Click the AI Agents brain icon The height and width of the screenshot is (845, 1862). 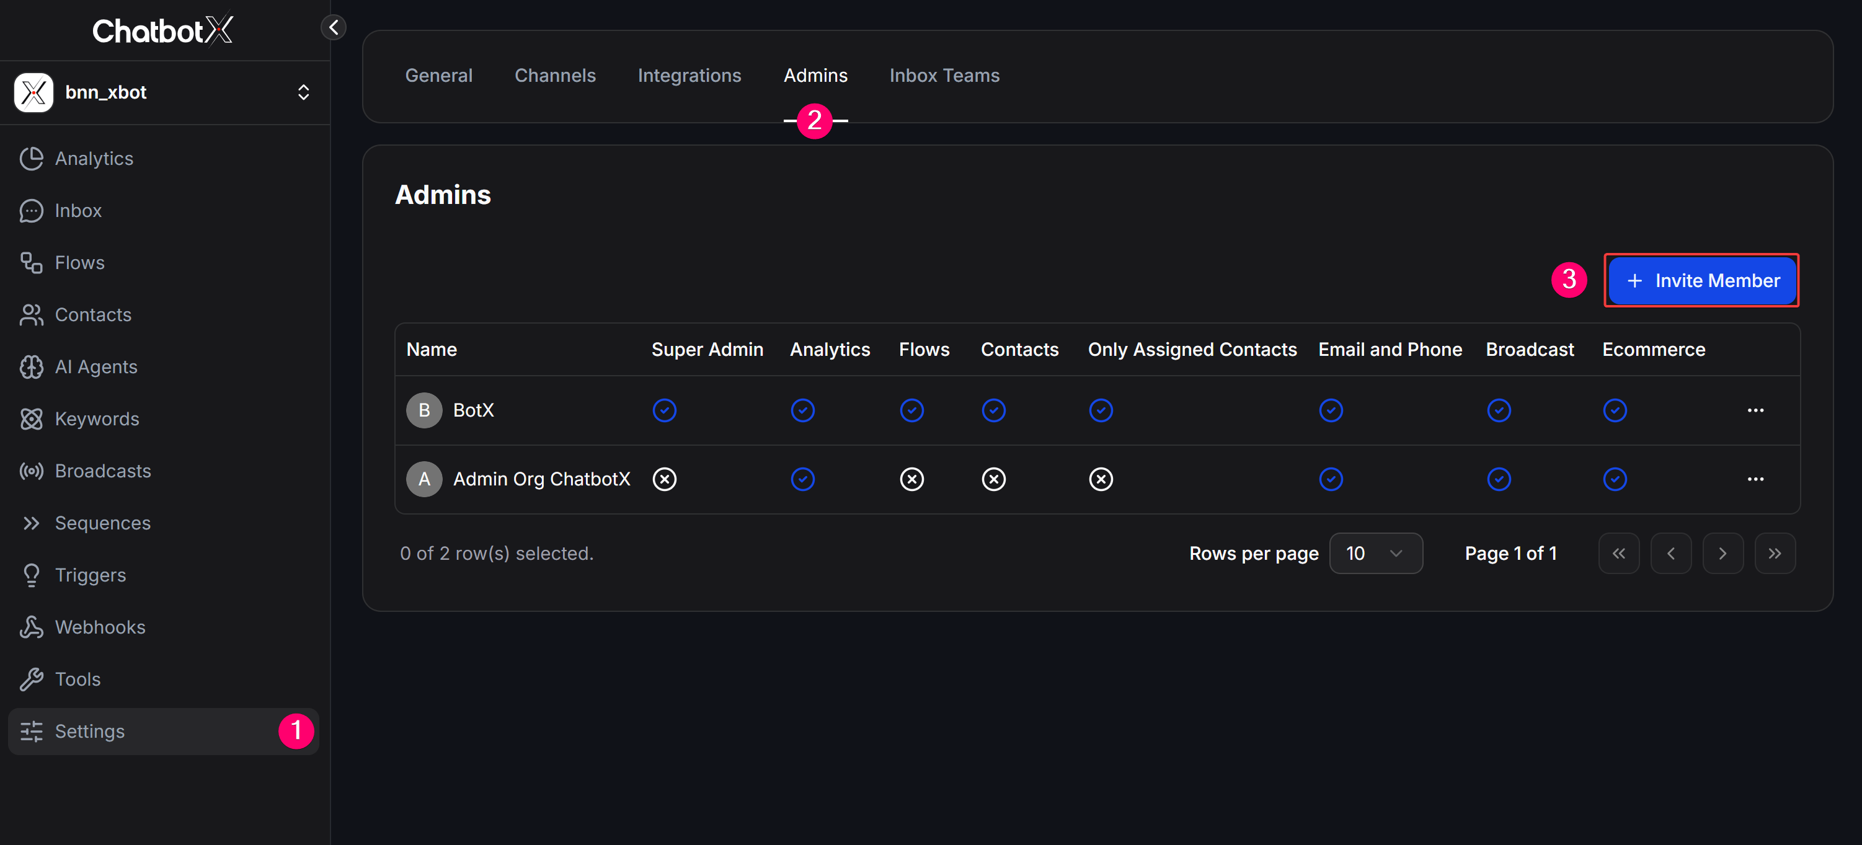tap(31, 366)
